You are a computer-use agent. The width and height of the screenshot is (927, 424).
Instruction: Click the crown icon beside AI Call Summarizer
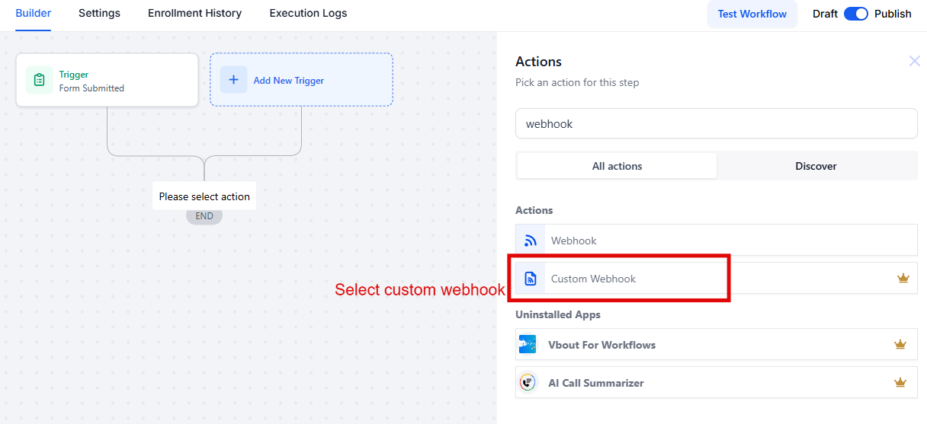pos(900,382)
